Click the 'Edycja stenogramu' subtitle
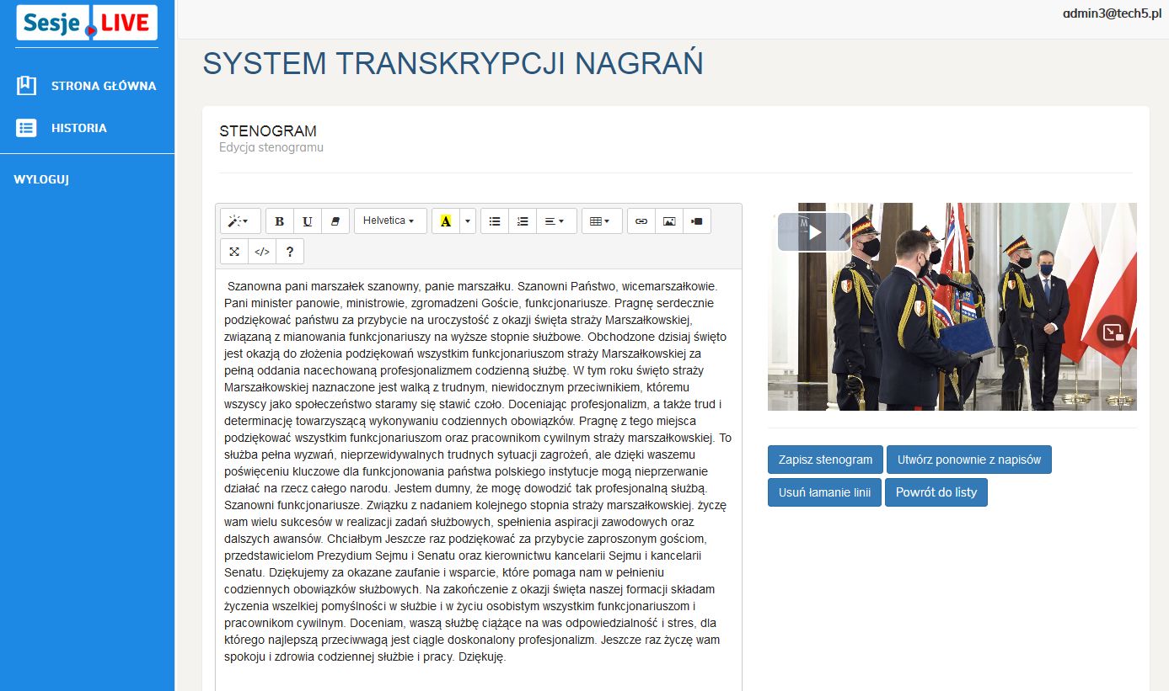1169x691 pixels. [271, 147]
